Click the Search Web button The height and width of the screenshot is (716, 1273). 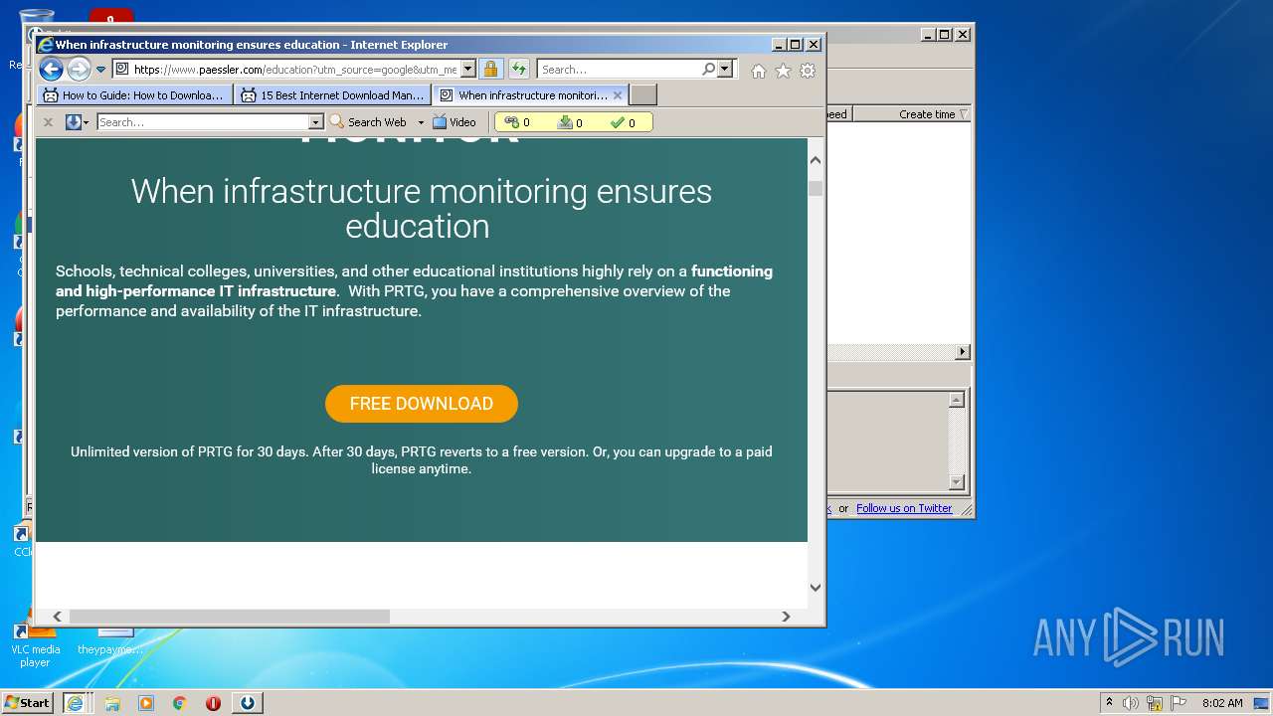point(368,122)
